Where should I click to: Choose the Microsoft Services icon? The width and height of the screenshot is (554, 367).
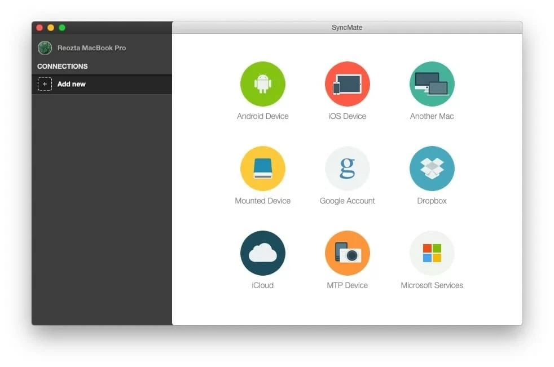pos(432,253)
